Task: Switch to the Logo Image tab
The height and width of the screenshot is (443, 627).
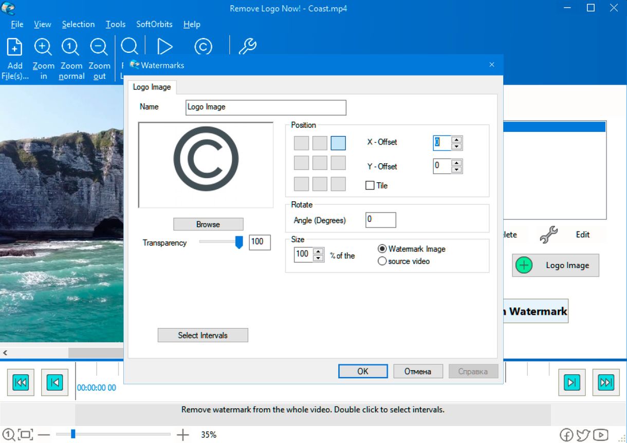Action: 152,87
